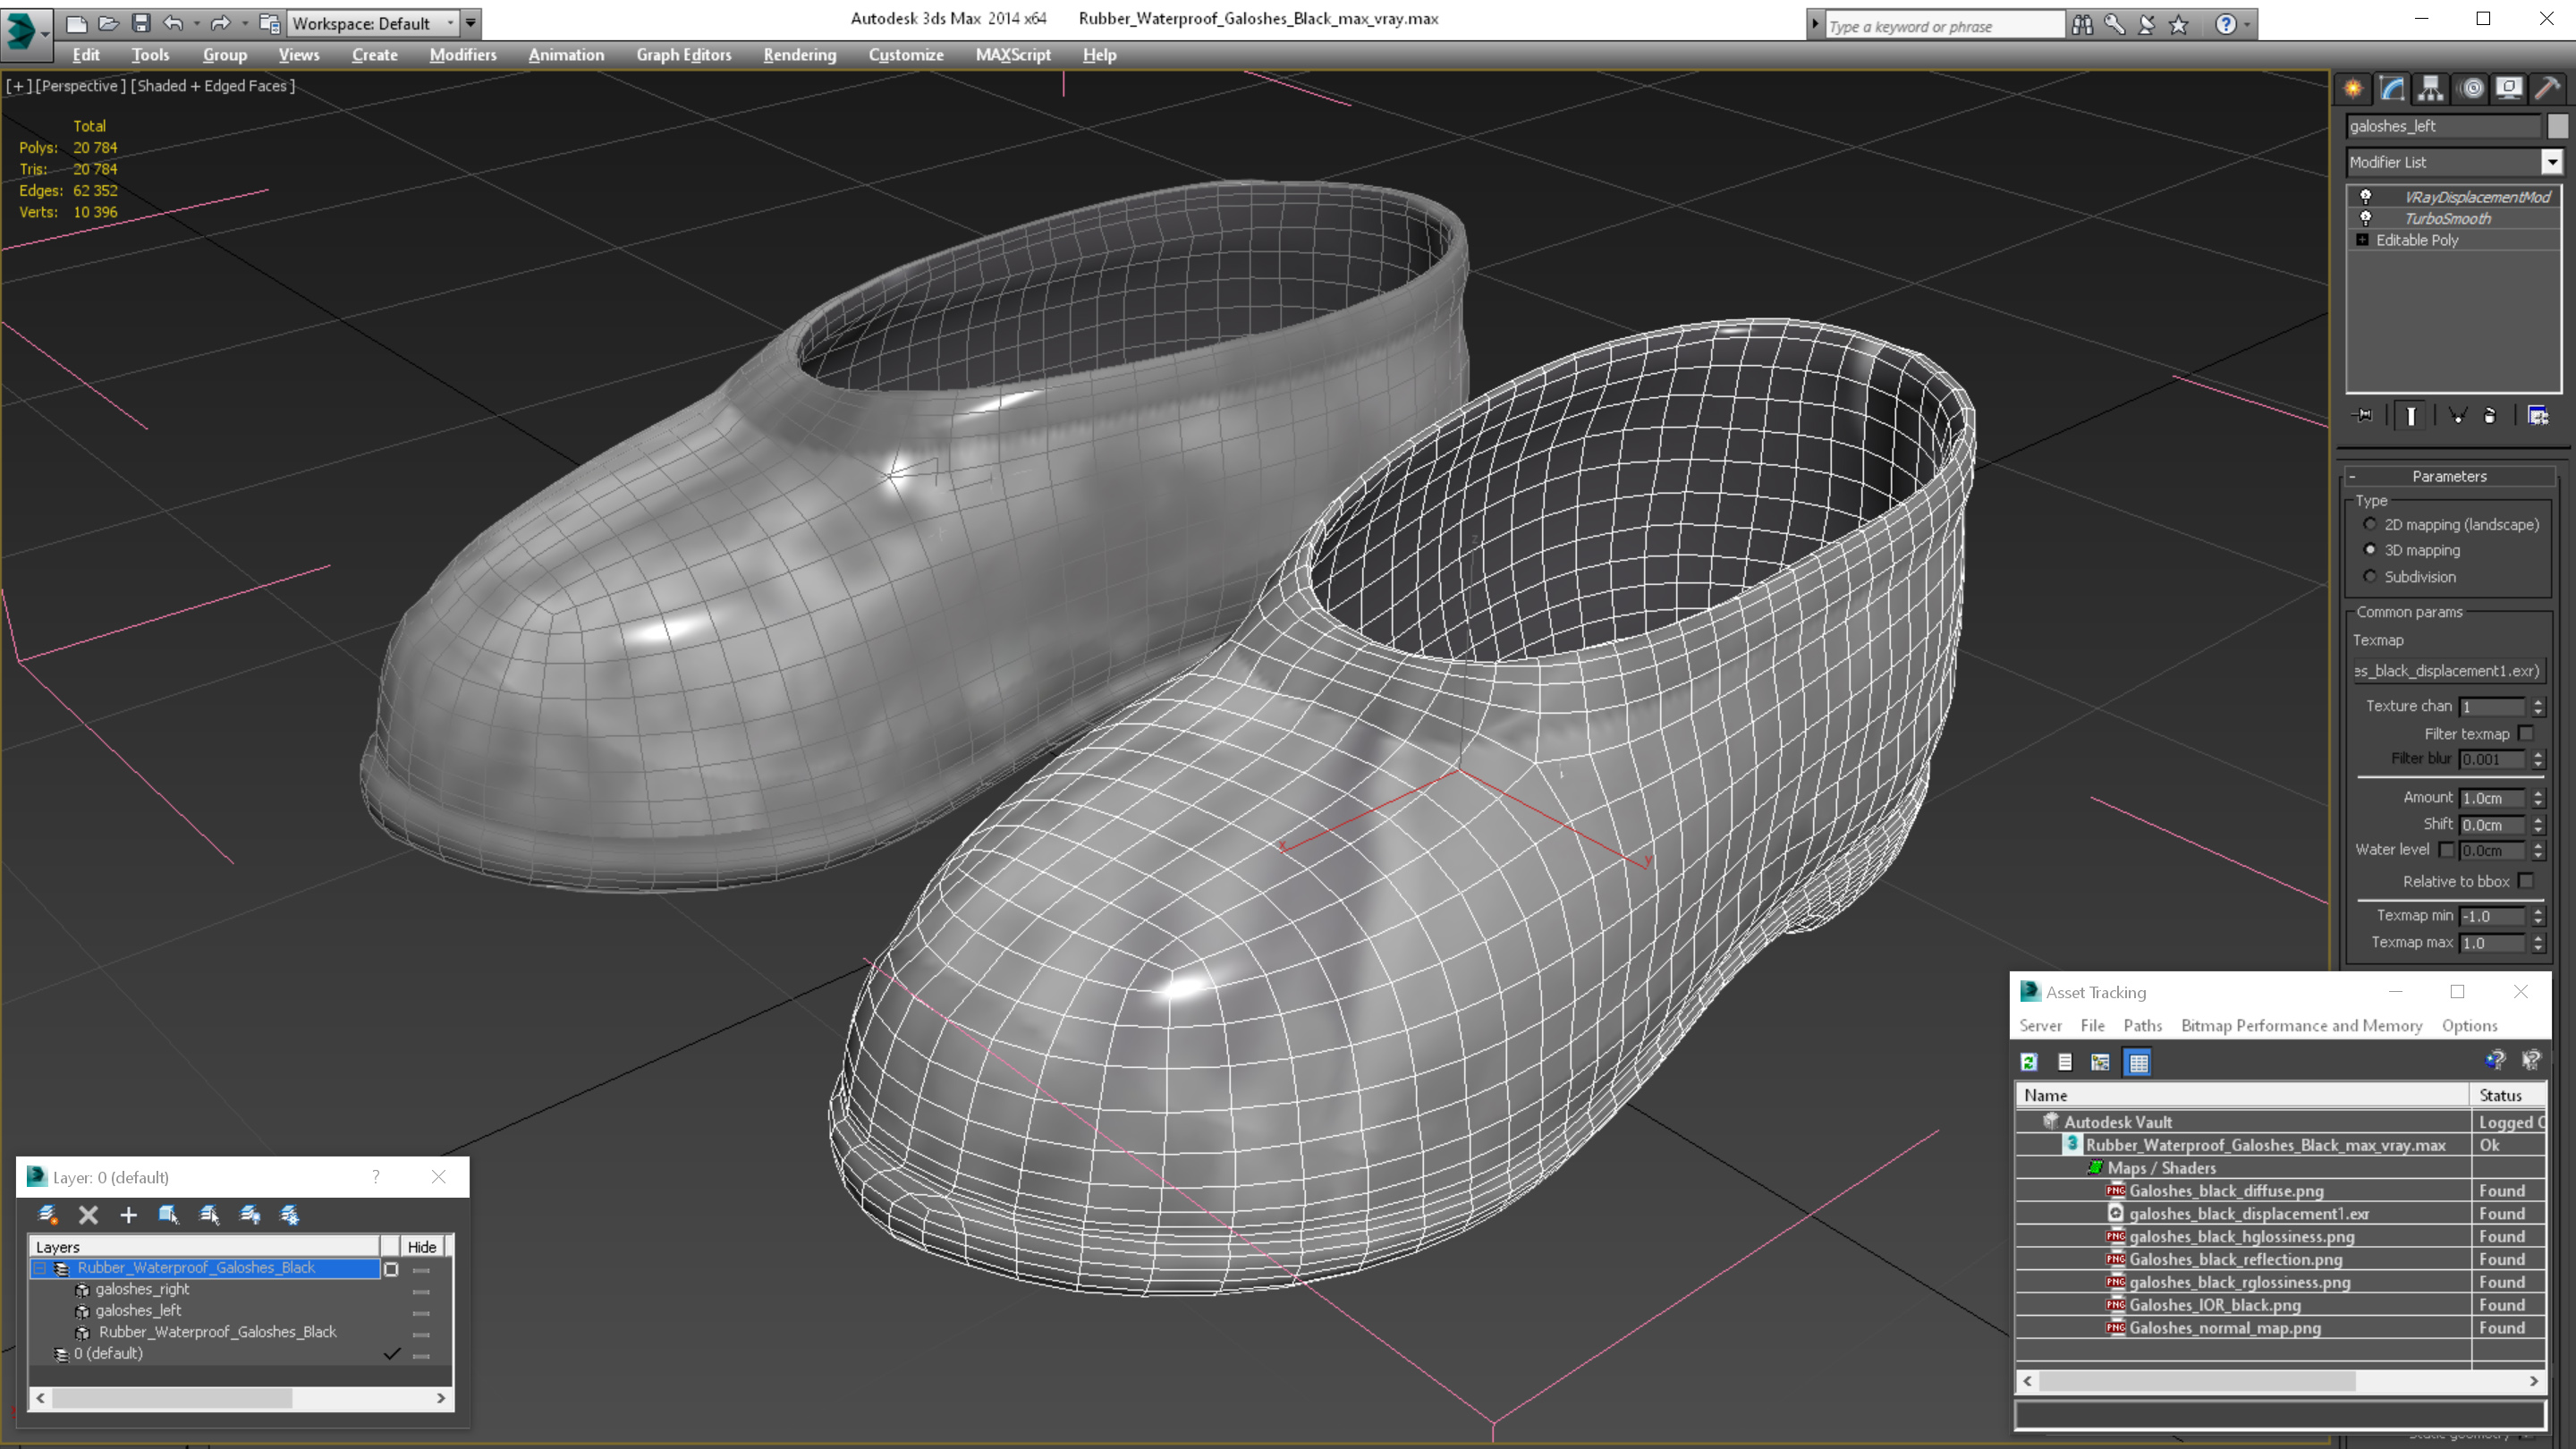Toggle TurboSmooth modifier lightbulb

(2365, 218)
